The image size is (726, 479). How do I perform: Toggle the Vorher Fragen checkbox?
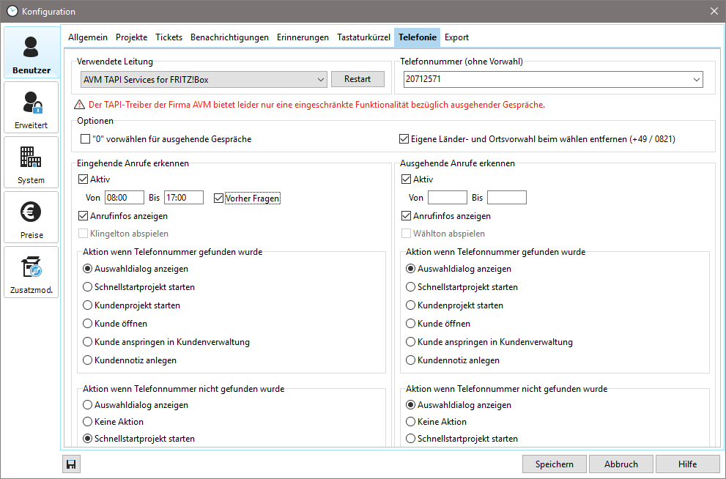(219, 198)
